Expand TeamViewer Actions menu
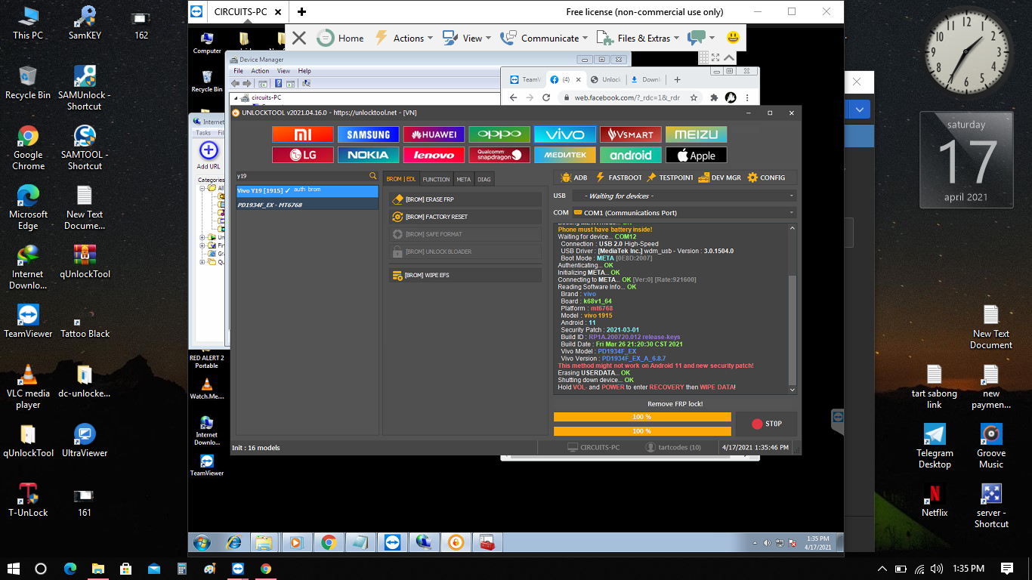Image resolution: width=1032 pixels, height=580 pixels. 404,38
